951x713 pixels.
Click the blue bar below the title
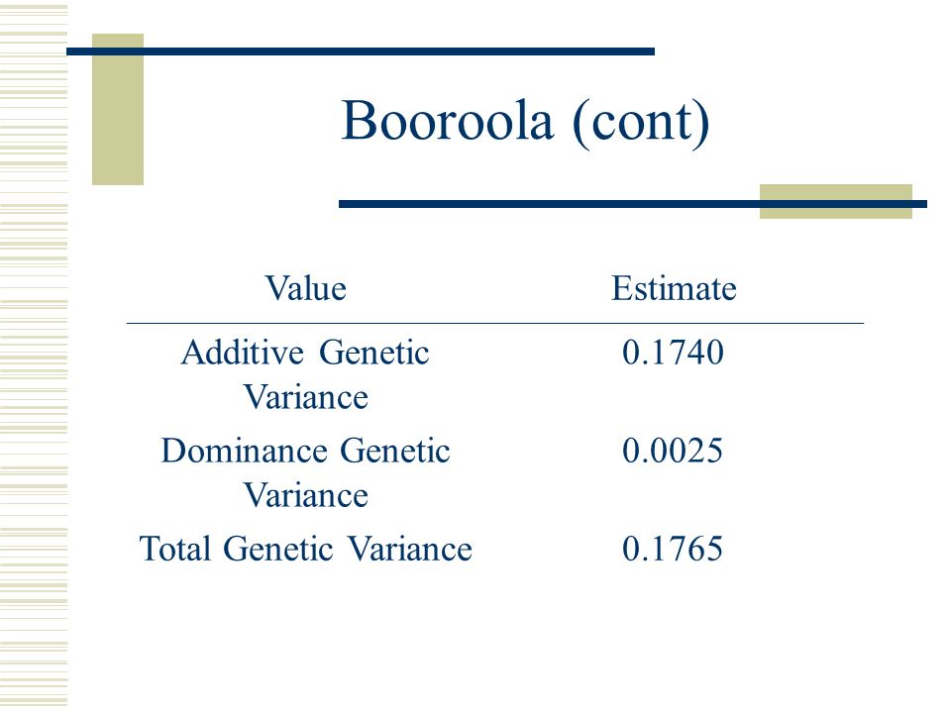point(633,204)
